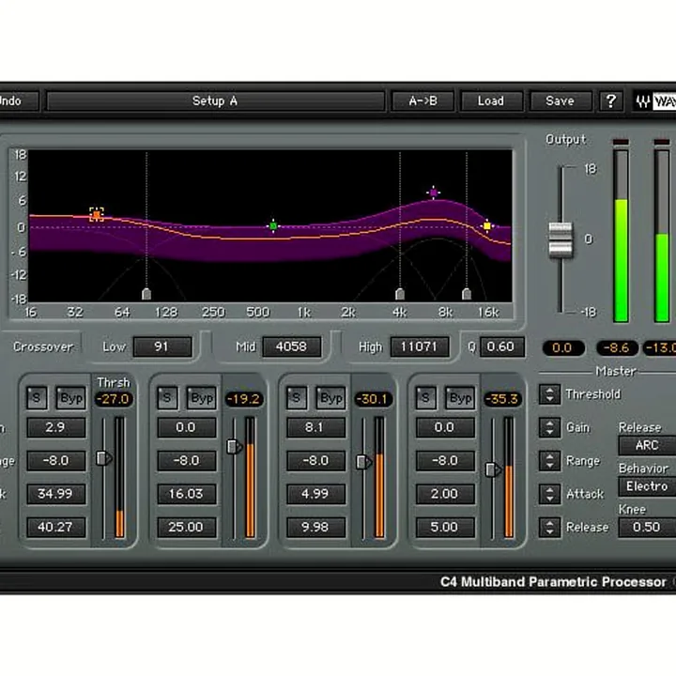
Task: Adjust band two threshold slider
Action: coord(234,447)
